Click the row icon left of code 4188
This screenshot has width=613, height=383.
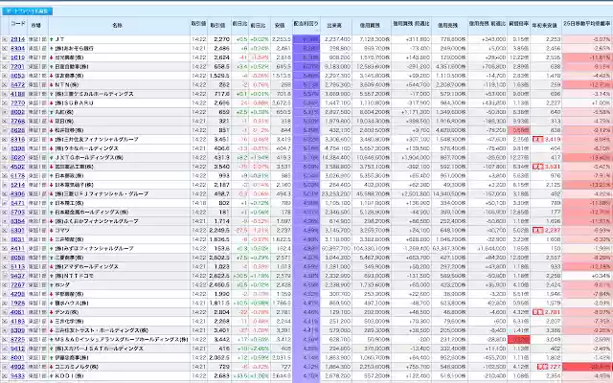[x=5, y=94]
